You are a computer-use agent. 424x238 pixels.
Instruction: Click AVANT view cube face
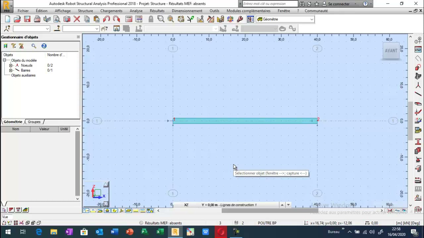(391, 51)
